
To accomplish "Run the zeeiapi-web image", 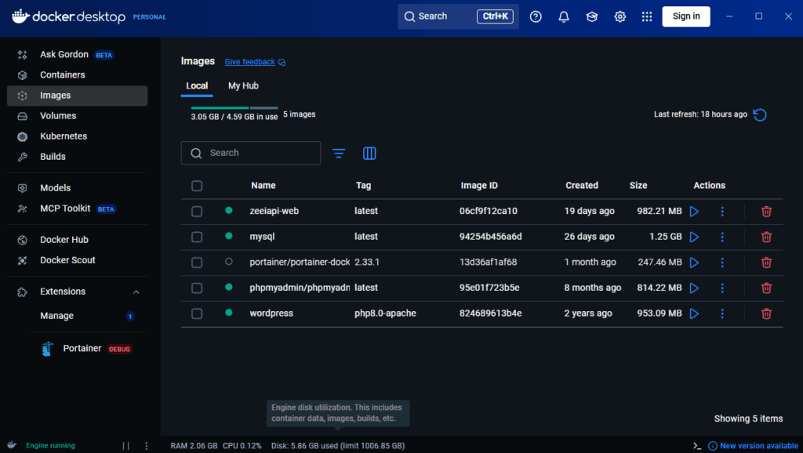I will pos(694,212).
